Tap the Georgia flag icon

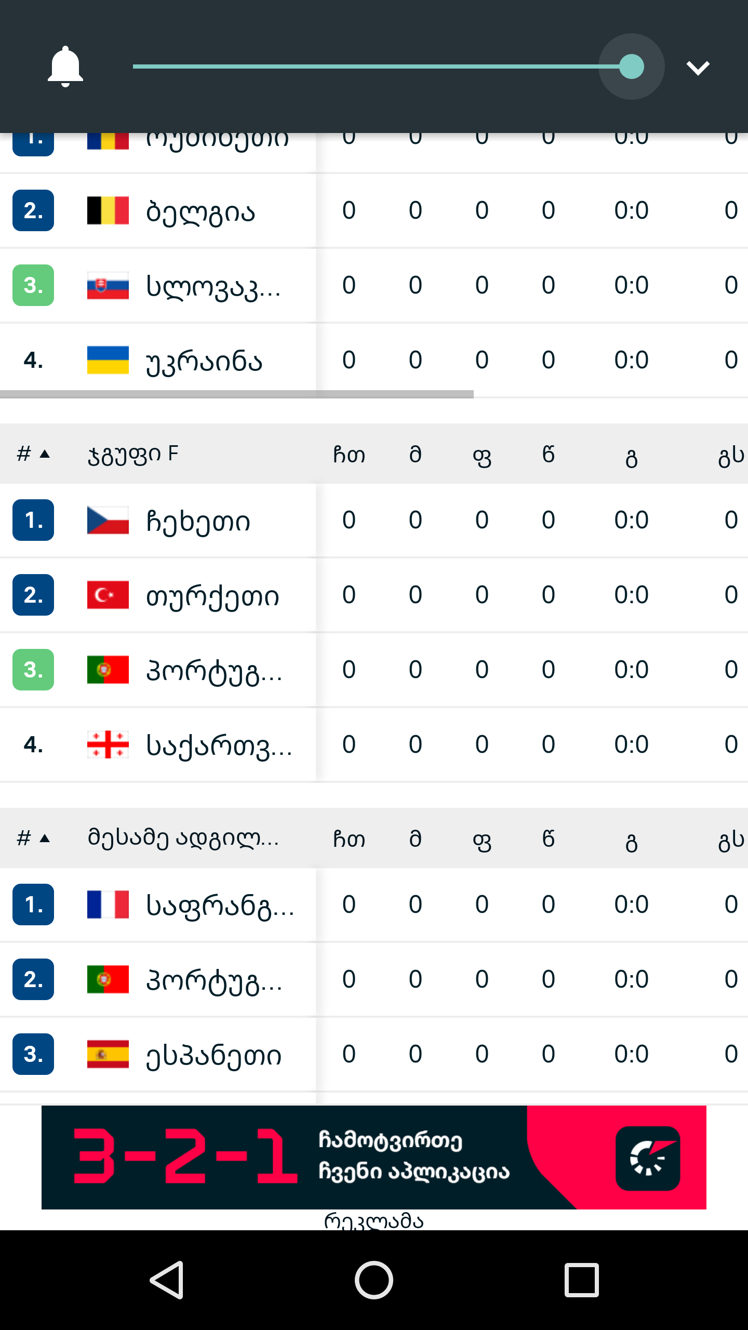[x=108, y=744]
